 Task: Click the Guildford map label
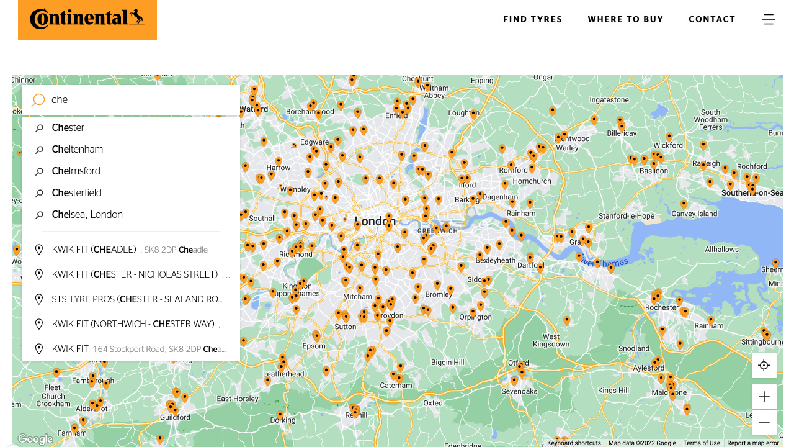[175, 417]
